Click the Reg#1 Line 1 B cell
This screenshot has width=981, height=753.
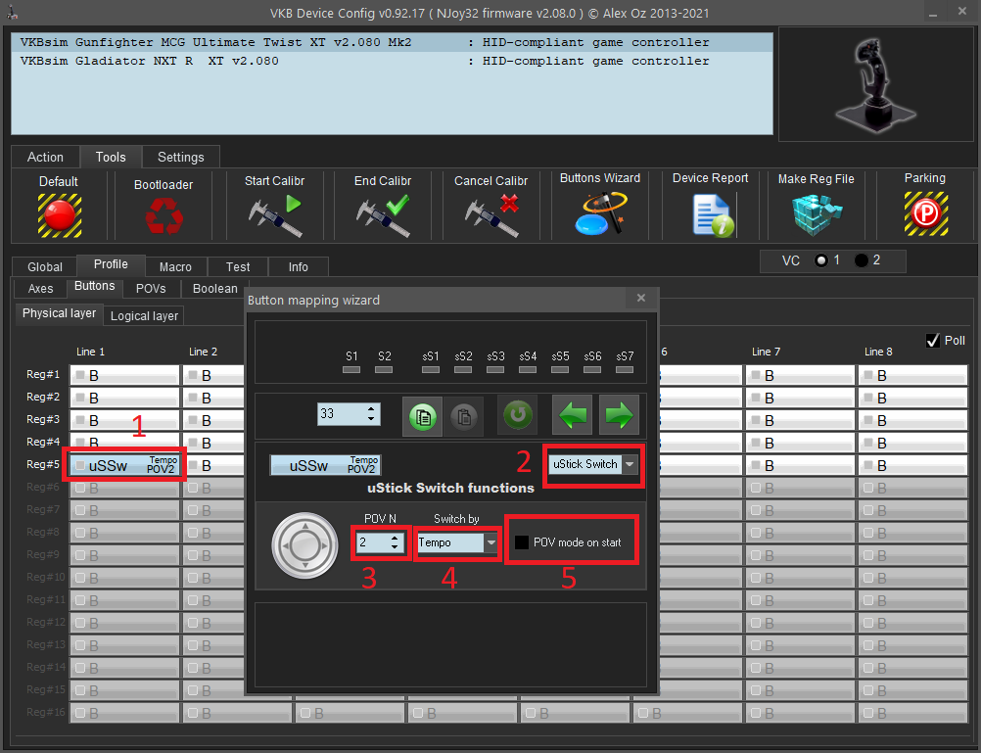[125, 375]
